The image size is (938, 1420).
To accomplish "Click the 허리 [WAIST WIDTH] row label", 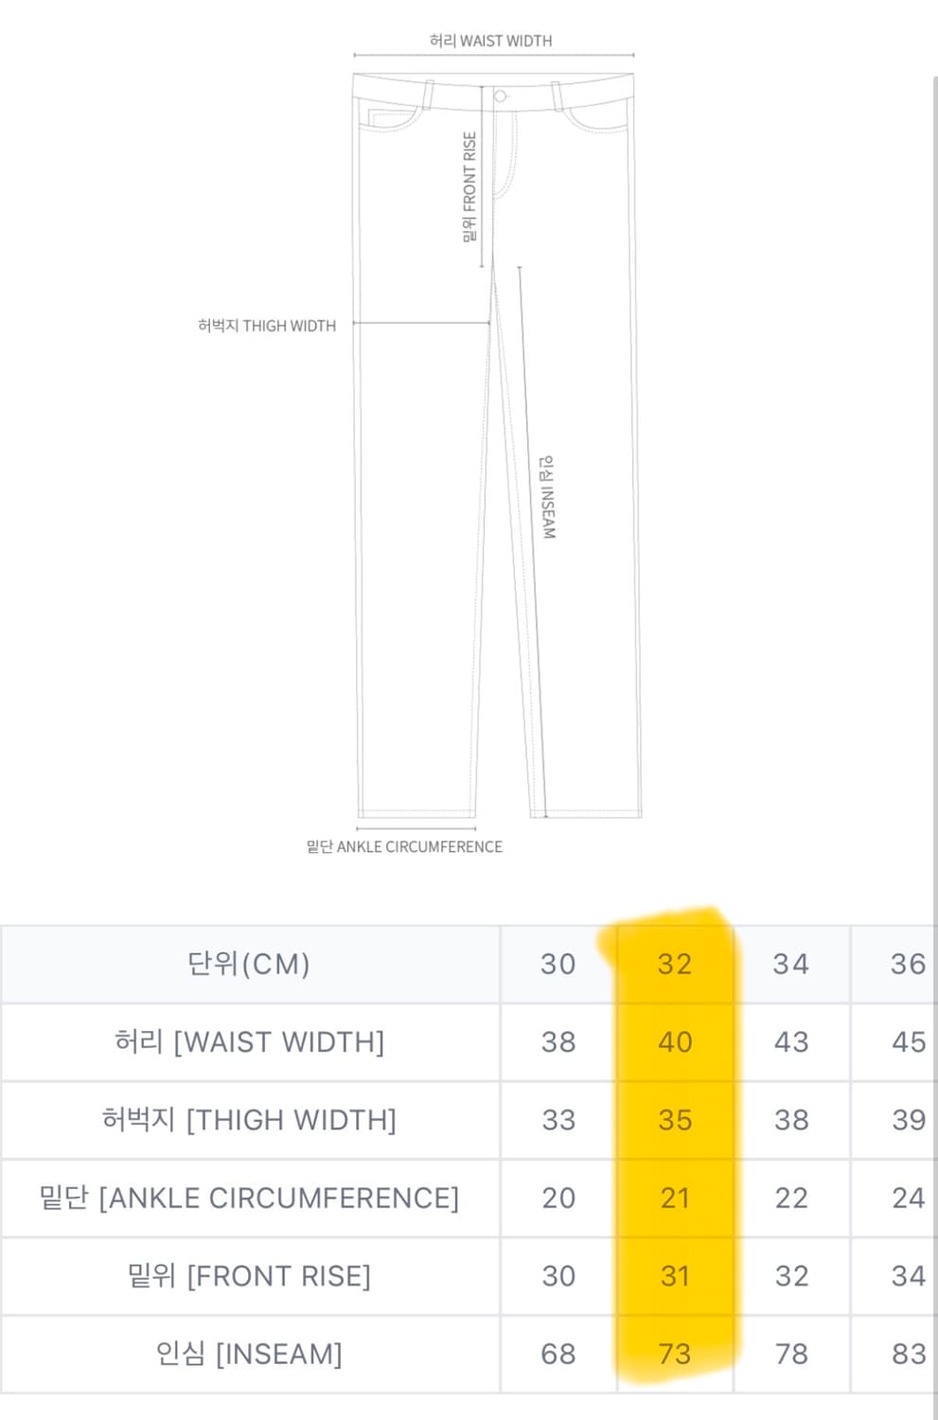I will 249,1041.
